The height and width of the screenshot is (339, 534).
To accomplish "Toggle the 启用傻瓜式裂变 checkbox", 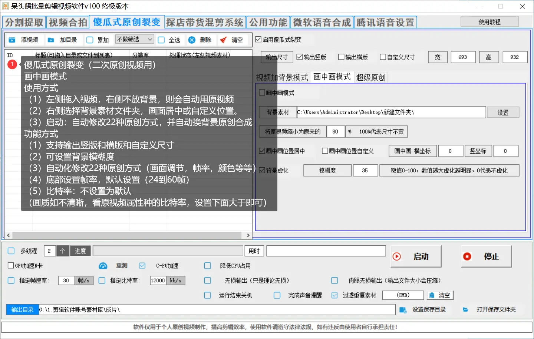I will tap(258, 39).
